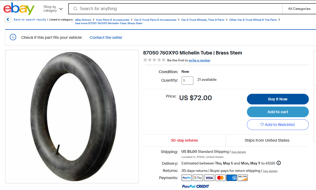This screenshot has height=190, width=316.
Task: Click Add to Watchlist button
Action: coord(278,125)
